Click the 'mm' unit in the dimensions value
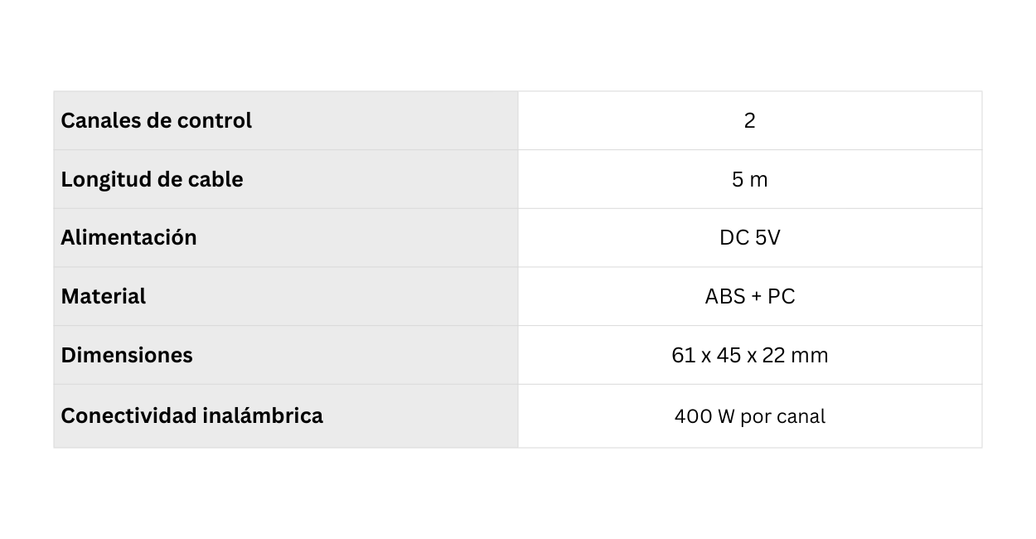Viewport: 1036px width, 539px height. coord(810,356)
